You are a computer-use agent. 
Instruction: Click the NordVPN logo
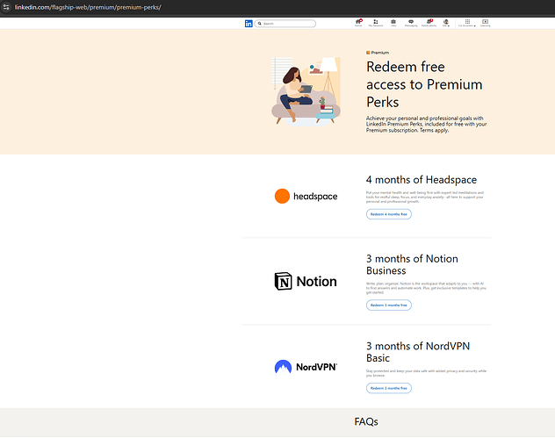306,367
